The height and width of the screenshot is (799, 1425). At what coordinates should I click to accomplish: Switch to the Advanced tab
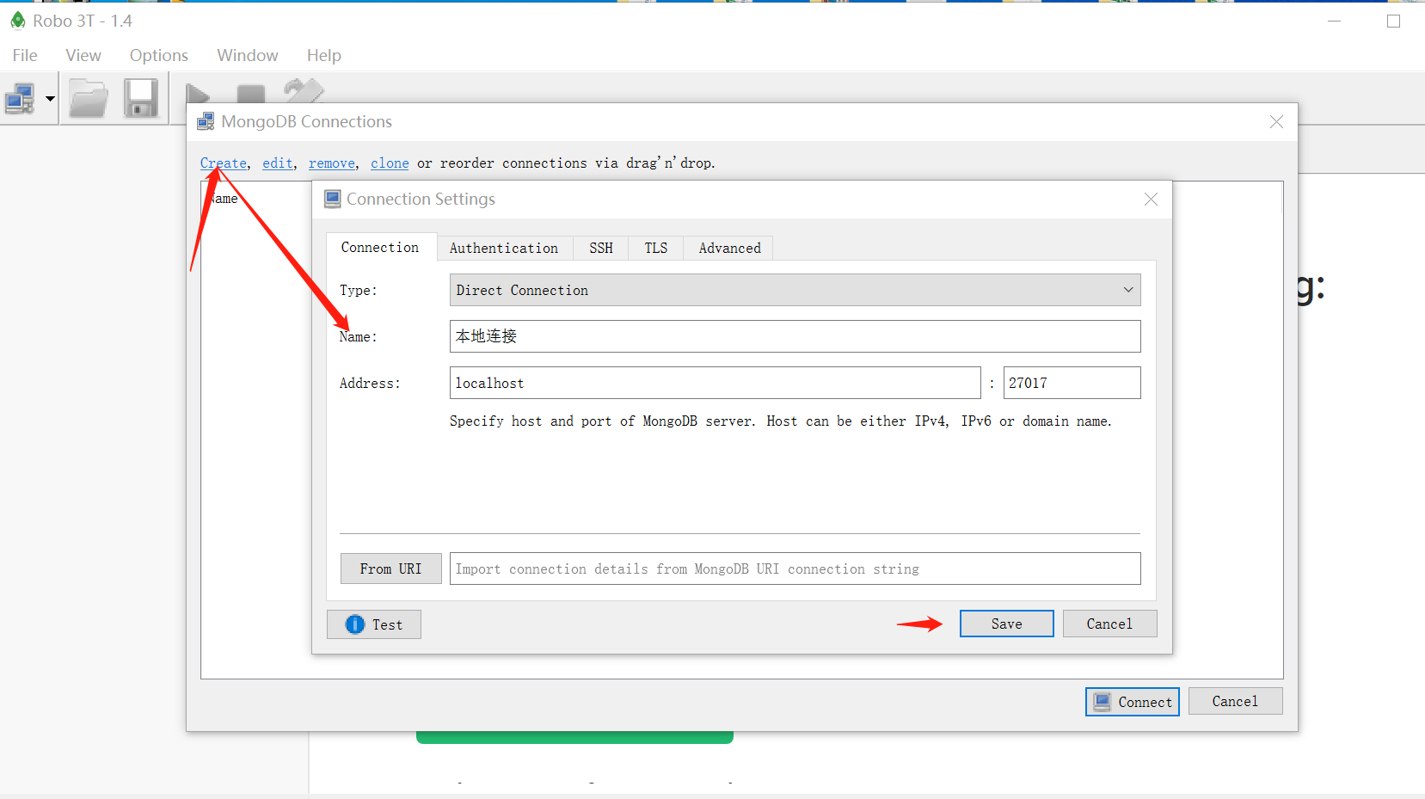pyautogui.click(x=729, y=248)
